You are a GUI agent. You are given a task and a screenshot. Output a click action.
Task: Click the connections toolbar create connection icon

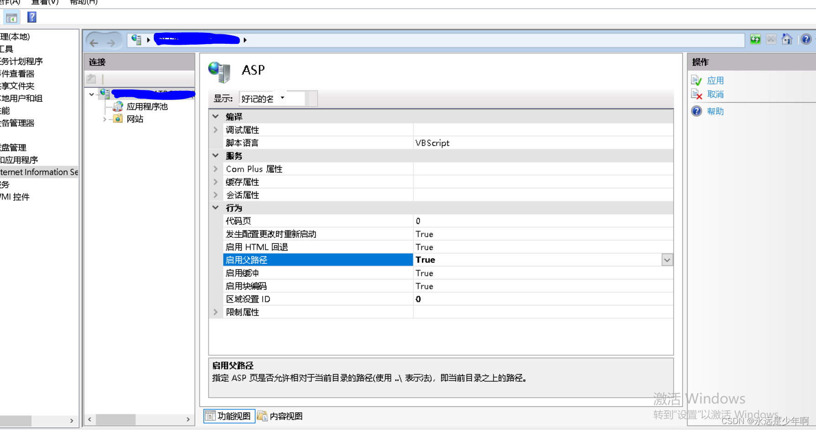coord(92,79)
